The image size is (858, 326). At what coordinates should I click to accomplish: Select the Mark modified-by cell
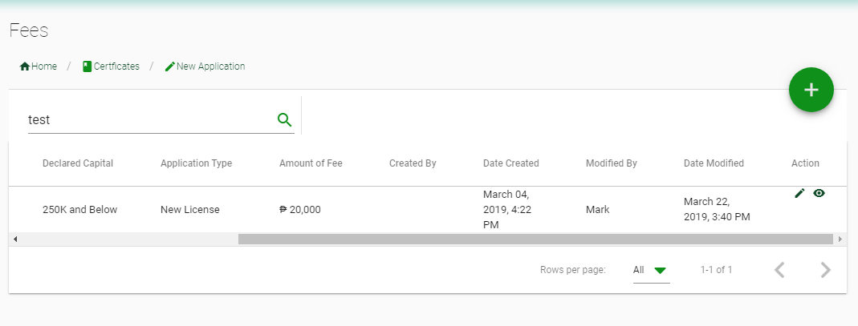pos(597,210)
